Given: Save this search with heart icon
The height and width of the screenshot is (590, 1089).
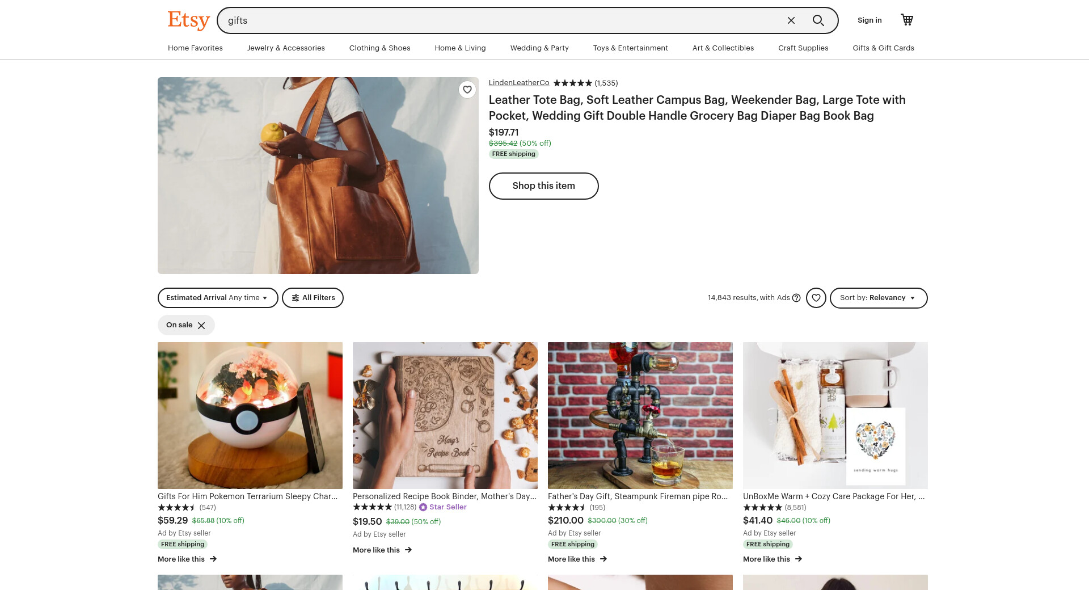Looking at the screenshot, I should [816, 298].
